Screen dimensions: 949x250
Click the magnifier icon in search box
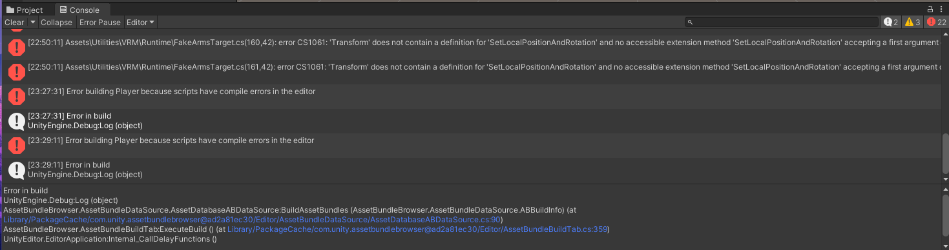[x=691, y=22]
